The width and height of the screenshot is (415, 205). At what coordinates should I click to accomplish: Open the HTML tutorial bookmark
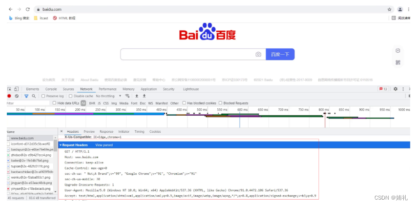pyautogui.click(x=64, y=18)
